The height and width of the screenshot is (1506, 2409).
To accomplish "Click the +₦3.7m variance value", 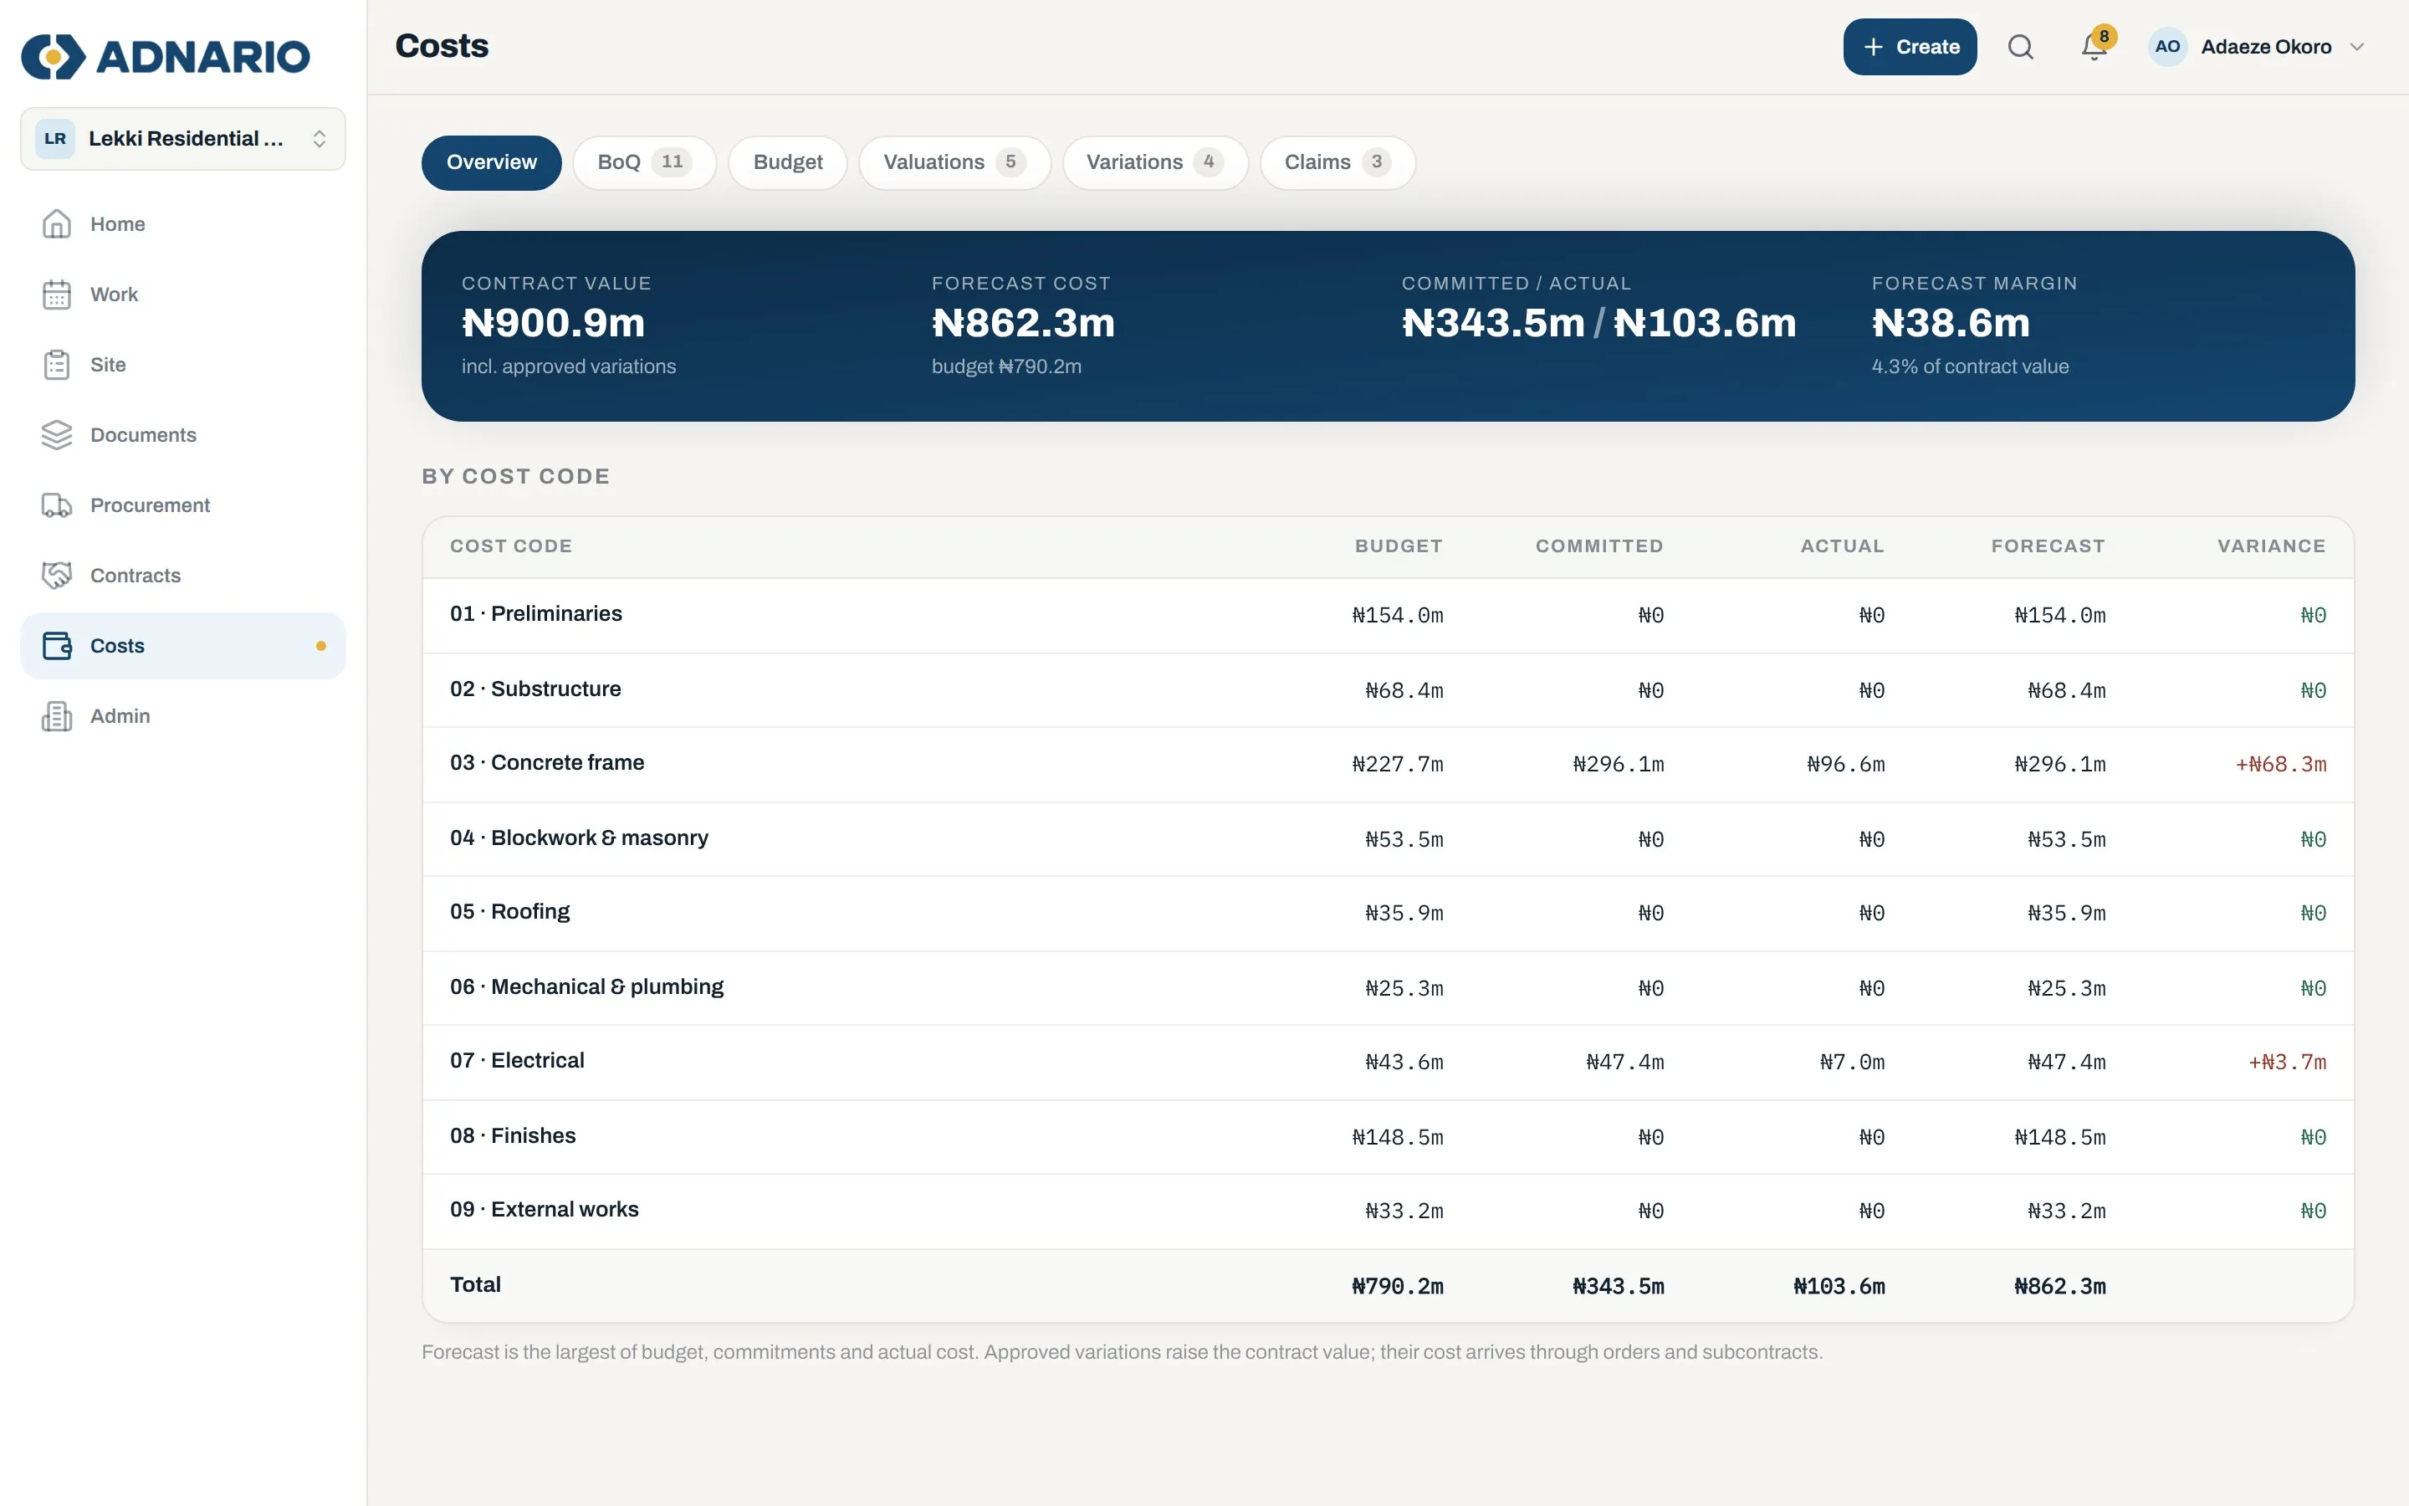I will point(2287,1062).
